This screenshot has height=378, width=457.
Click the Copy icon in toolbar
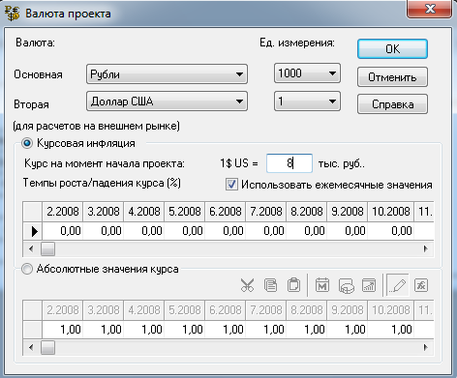point(270,285)
